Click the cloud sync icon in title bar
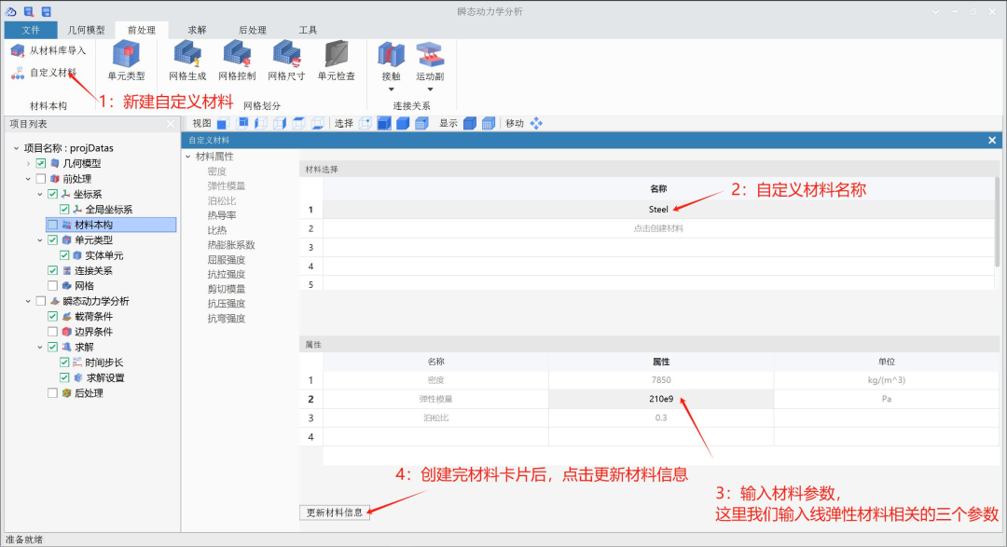The height and width of the screenshot is (547, 1007). [x=11, y=11]
